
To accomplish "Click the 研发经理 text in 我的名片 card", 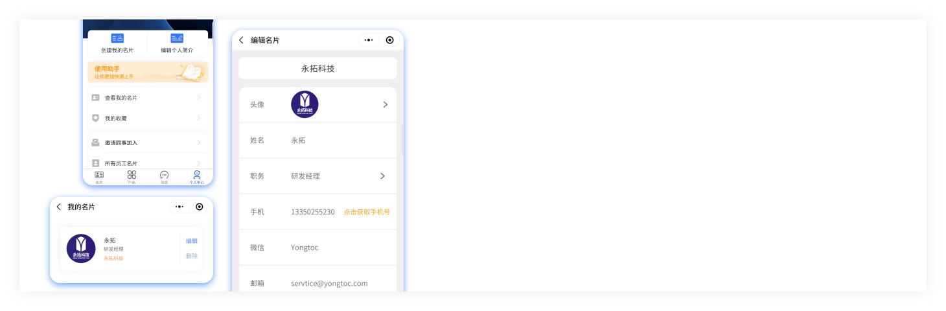I will pos(113,249).
